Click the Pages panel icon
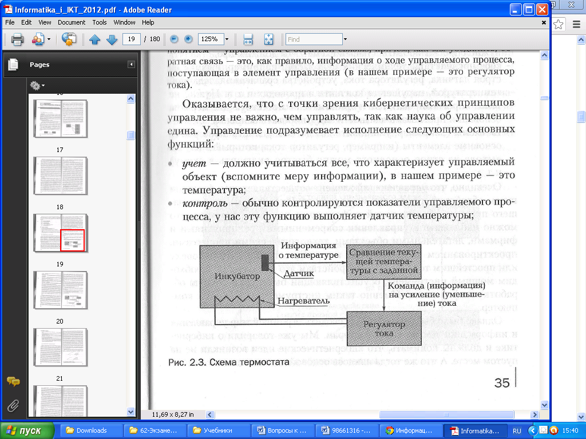 (13, 65)
